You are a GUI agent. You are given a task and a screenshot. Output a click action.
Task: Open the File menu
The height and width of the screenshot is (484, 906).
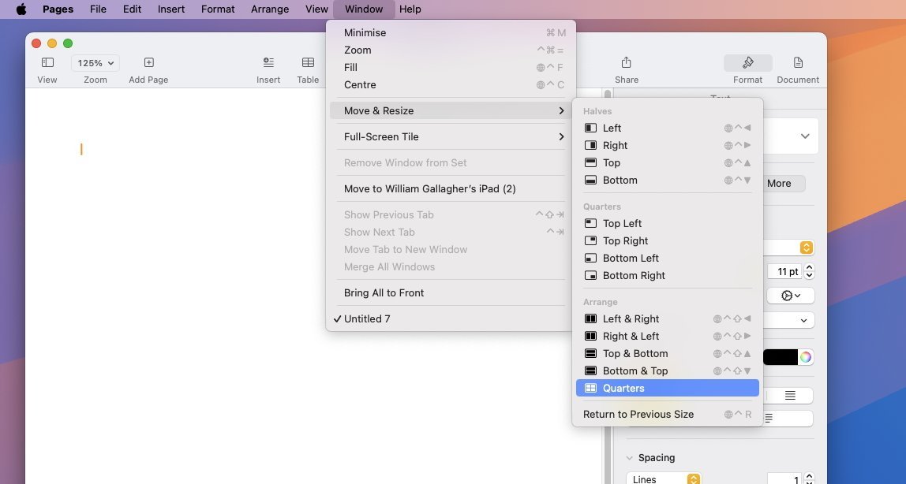point(98,9)
